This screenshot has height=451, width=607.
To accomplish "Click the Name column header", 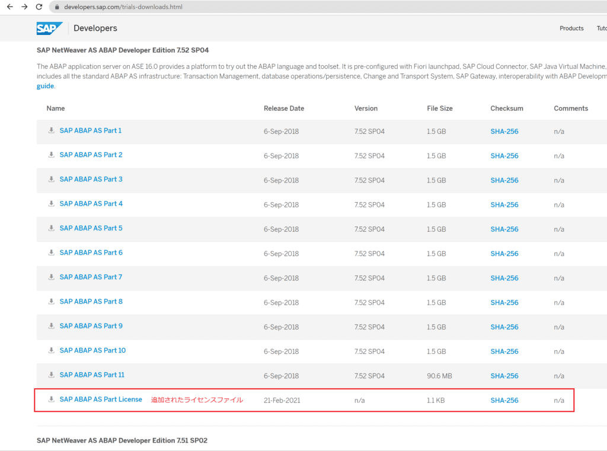I will click(56, 108).
